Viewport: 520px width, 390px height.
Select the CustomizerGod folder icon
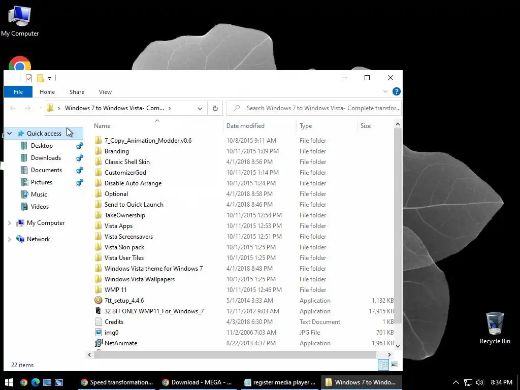(x=98, y=172)
